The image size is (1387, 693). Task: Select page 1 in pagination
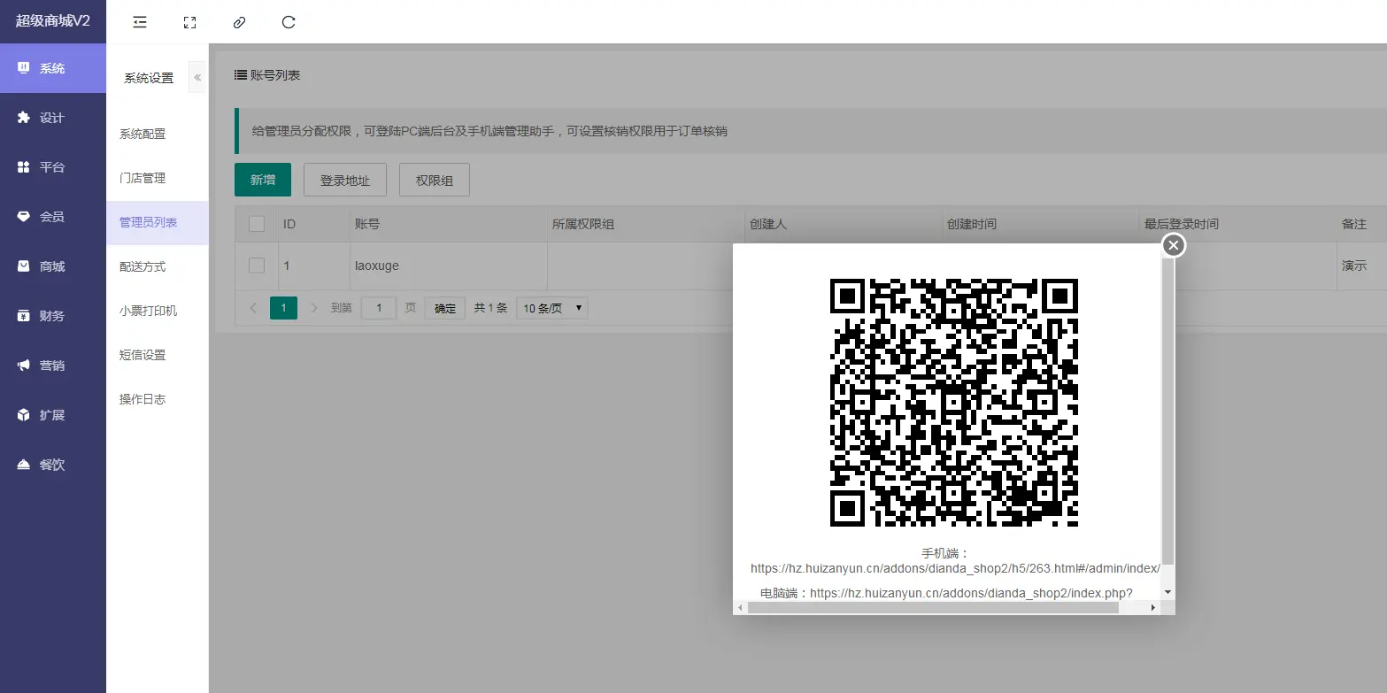tap(283, 308)
